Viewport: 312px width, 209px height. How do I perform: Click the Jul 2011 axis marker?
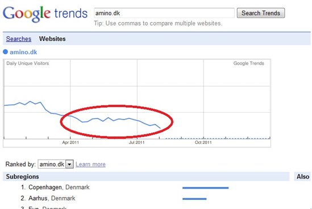pyautogui.click(x=136, y=142)
